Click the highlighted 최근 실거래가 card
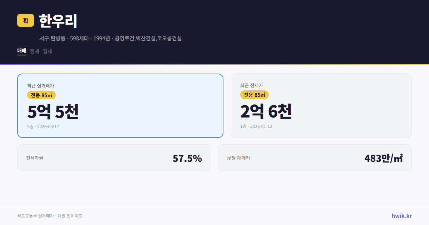 pyautogui.click(x=120, y=105)
